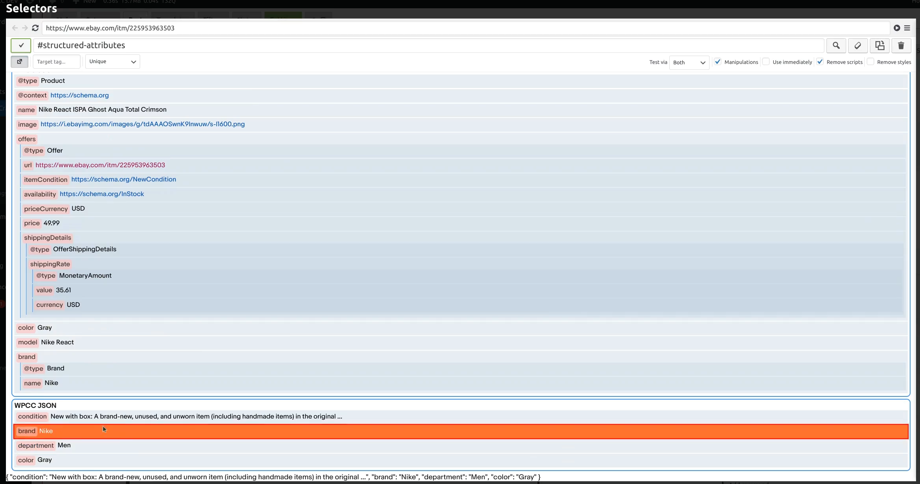Click the search magnifier icon

pyautogui.click(x=837, y=45)
